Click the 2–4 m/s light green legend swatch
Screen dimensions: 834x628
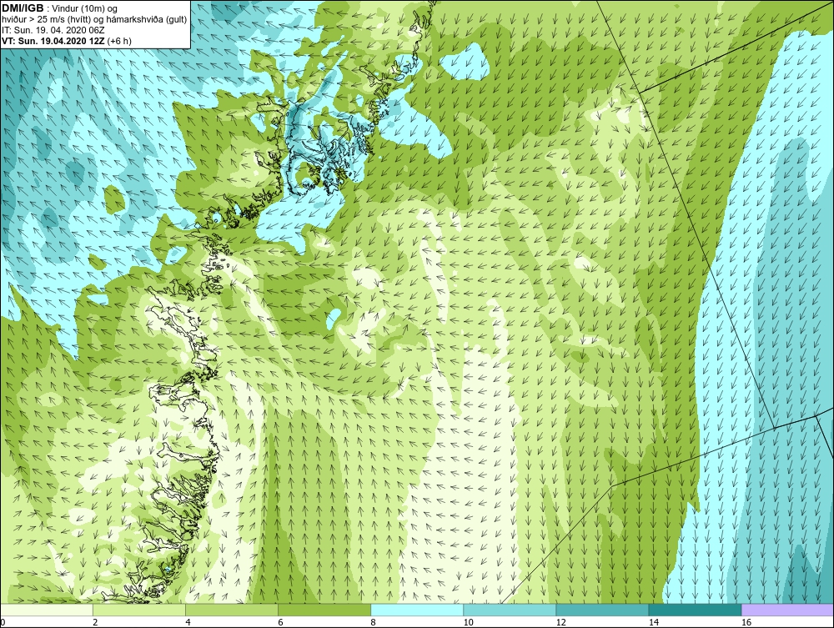click(139, 610)
